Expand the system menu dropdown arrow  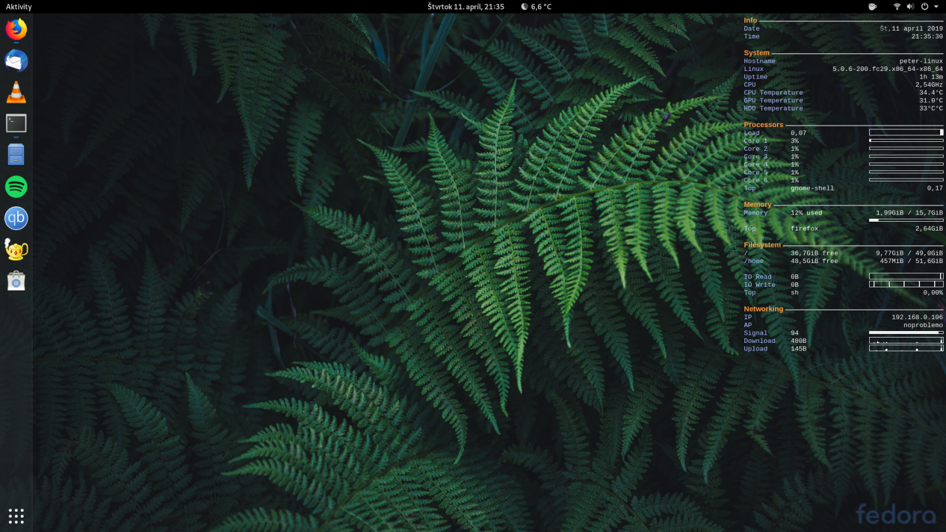click(935, 7)
